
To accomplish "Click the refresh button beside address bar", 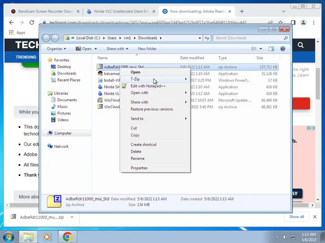I will (x=207, y=38).
